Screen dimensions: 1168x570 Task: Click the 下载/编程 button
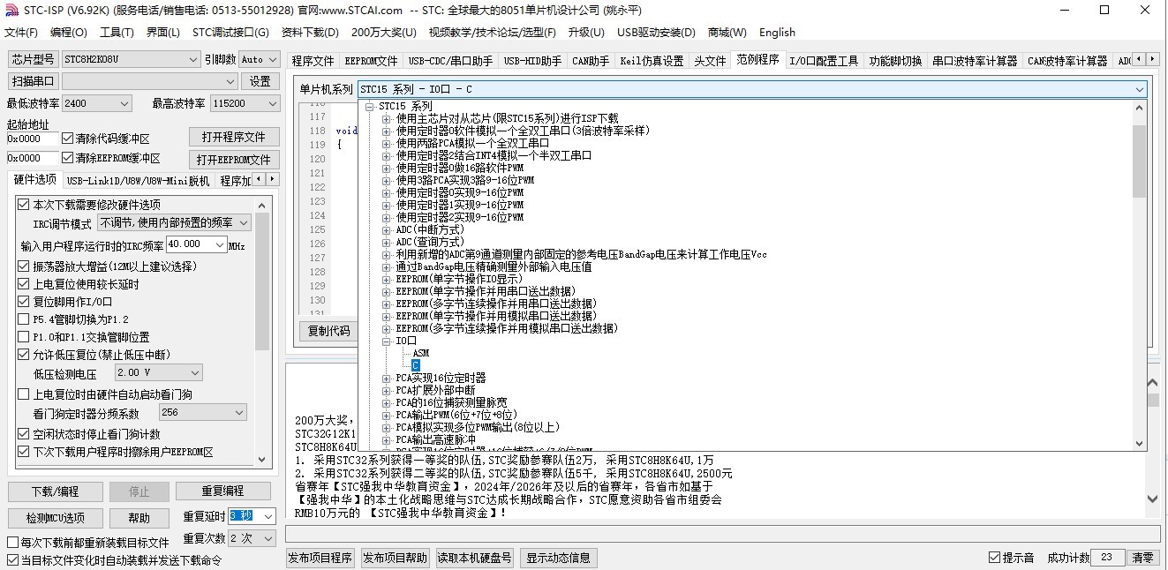pos(55,491)
